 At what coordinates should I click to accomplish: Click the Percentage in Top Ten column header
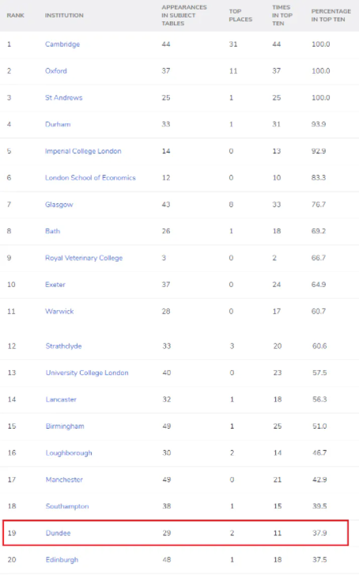[x=331, y=15]
